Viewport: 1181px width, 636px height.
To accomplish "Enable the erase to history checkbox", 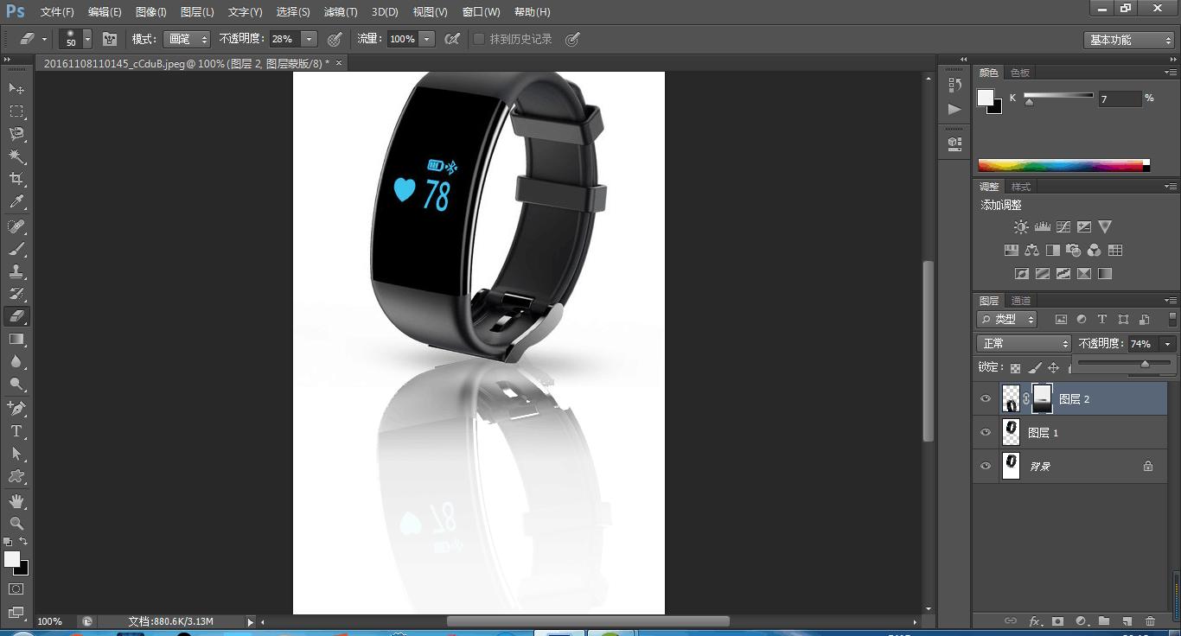I will [x=479, y=39].
